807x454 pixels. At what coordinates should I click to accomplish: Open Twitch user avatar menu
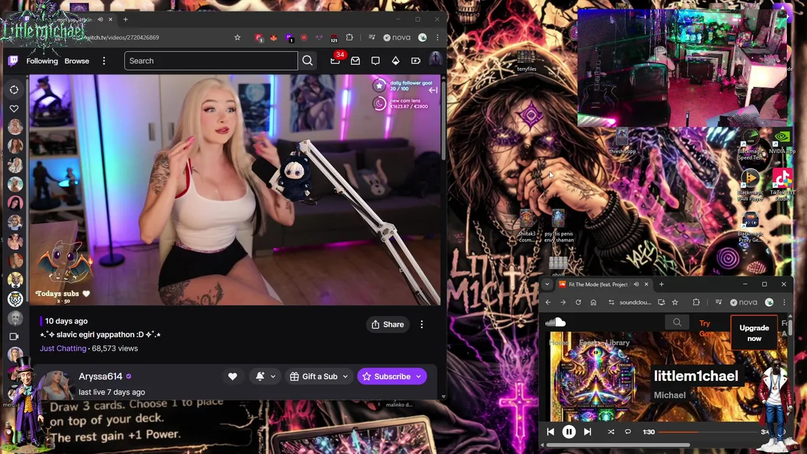pos(435,60)
